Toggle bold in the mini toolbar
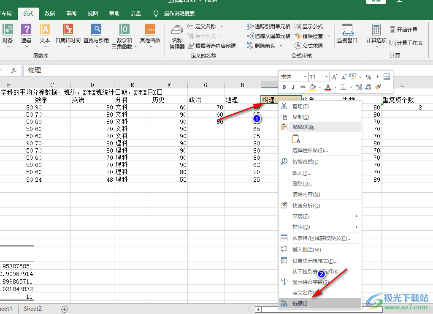Screen dimensions: 433x314 [x=284, y=87]
